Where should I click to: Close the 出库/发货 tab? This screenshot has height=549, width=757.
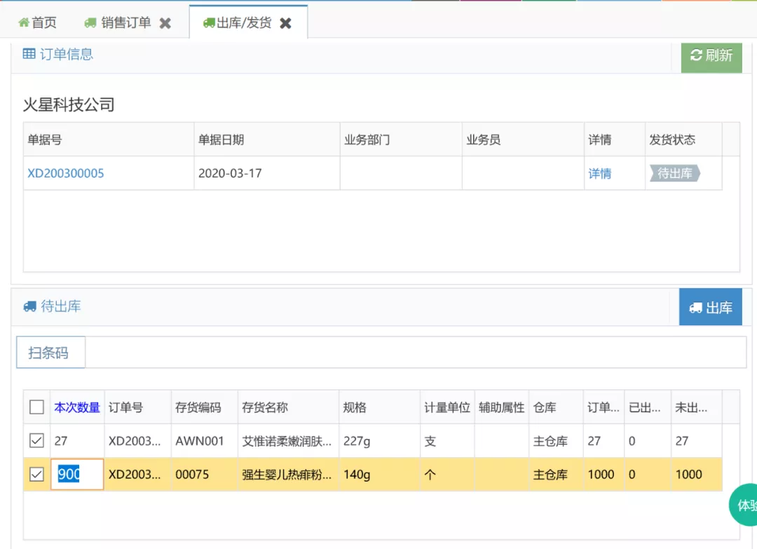click(286, 23)
